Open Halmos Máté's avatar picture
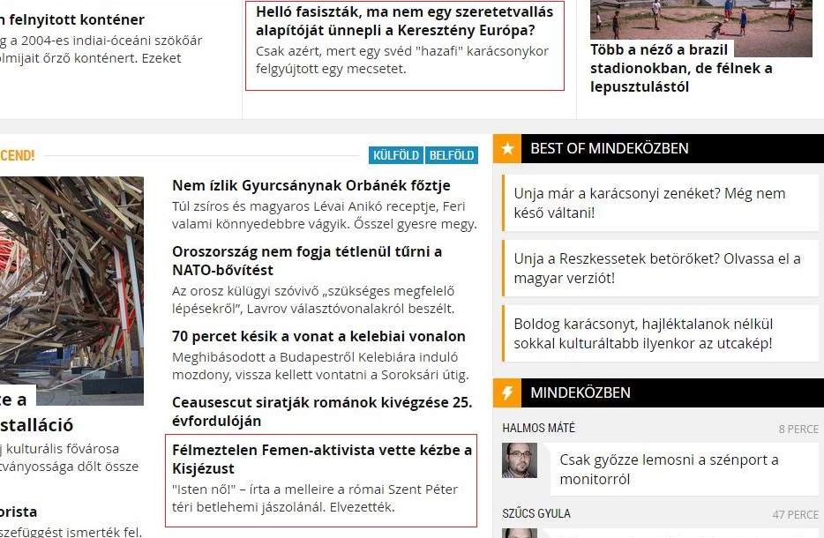The height and width of the screenshot is (538, 824). click(x=520, y=460)
